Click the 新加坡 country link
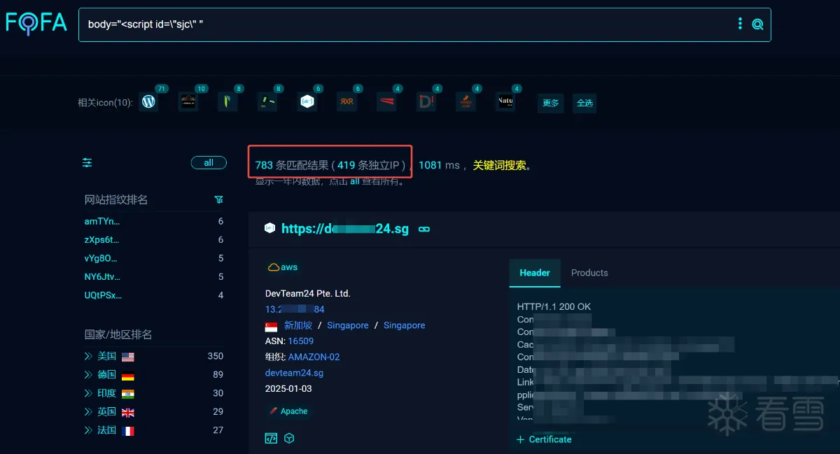This screenshot has width=840, height=454. coord(298,325)
